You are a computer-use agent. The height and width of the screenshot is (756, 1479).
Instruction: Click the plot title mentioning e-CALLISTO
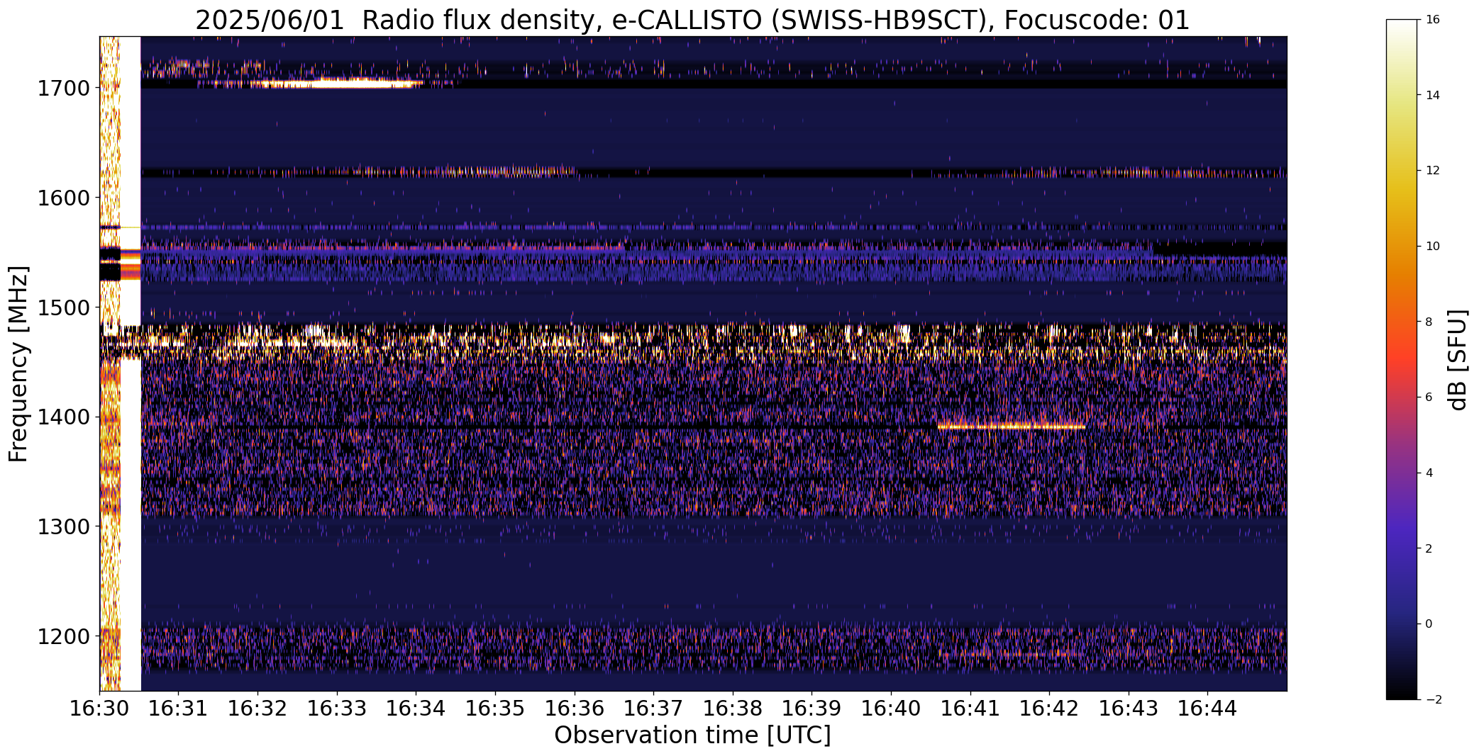point(692,21)
